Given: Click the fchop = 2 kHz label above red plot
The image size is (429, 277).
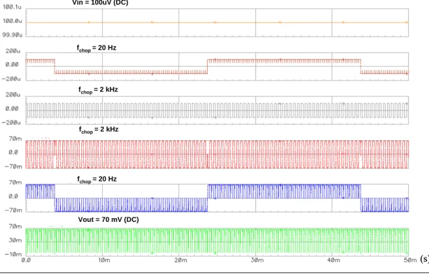Looking at the screenshot, I should 99,130.
